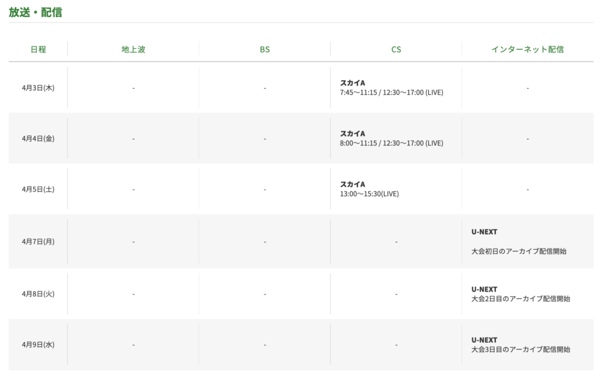Click the 放送・配信 section heading
The image size is (603, 377).
coord(35,12)
